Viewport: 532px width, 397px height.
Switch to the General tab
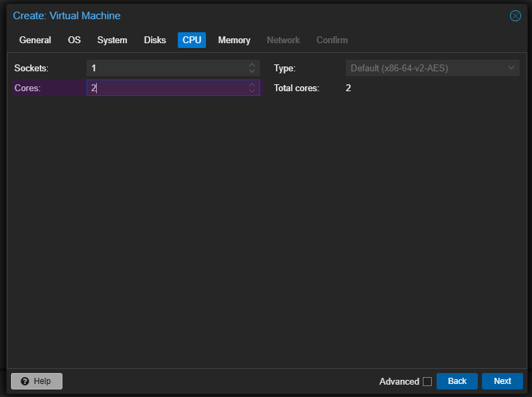pyautogui.click(x=35, y=40)
